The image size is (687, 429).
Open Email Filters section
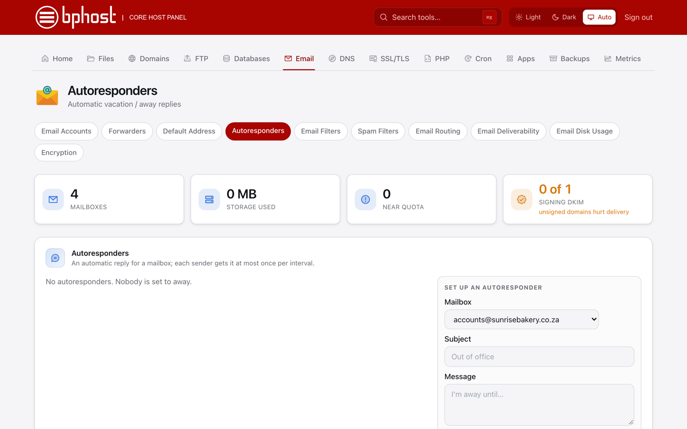pyautogui.click(x=321, y=131)
